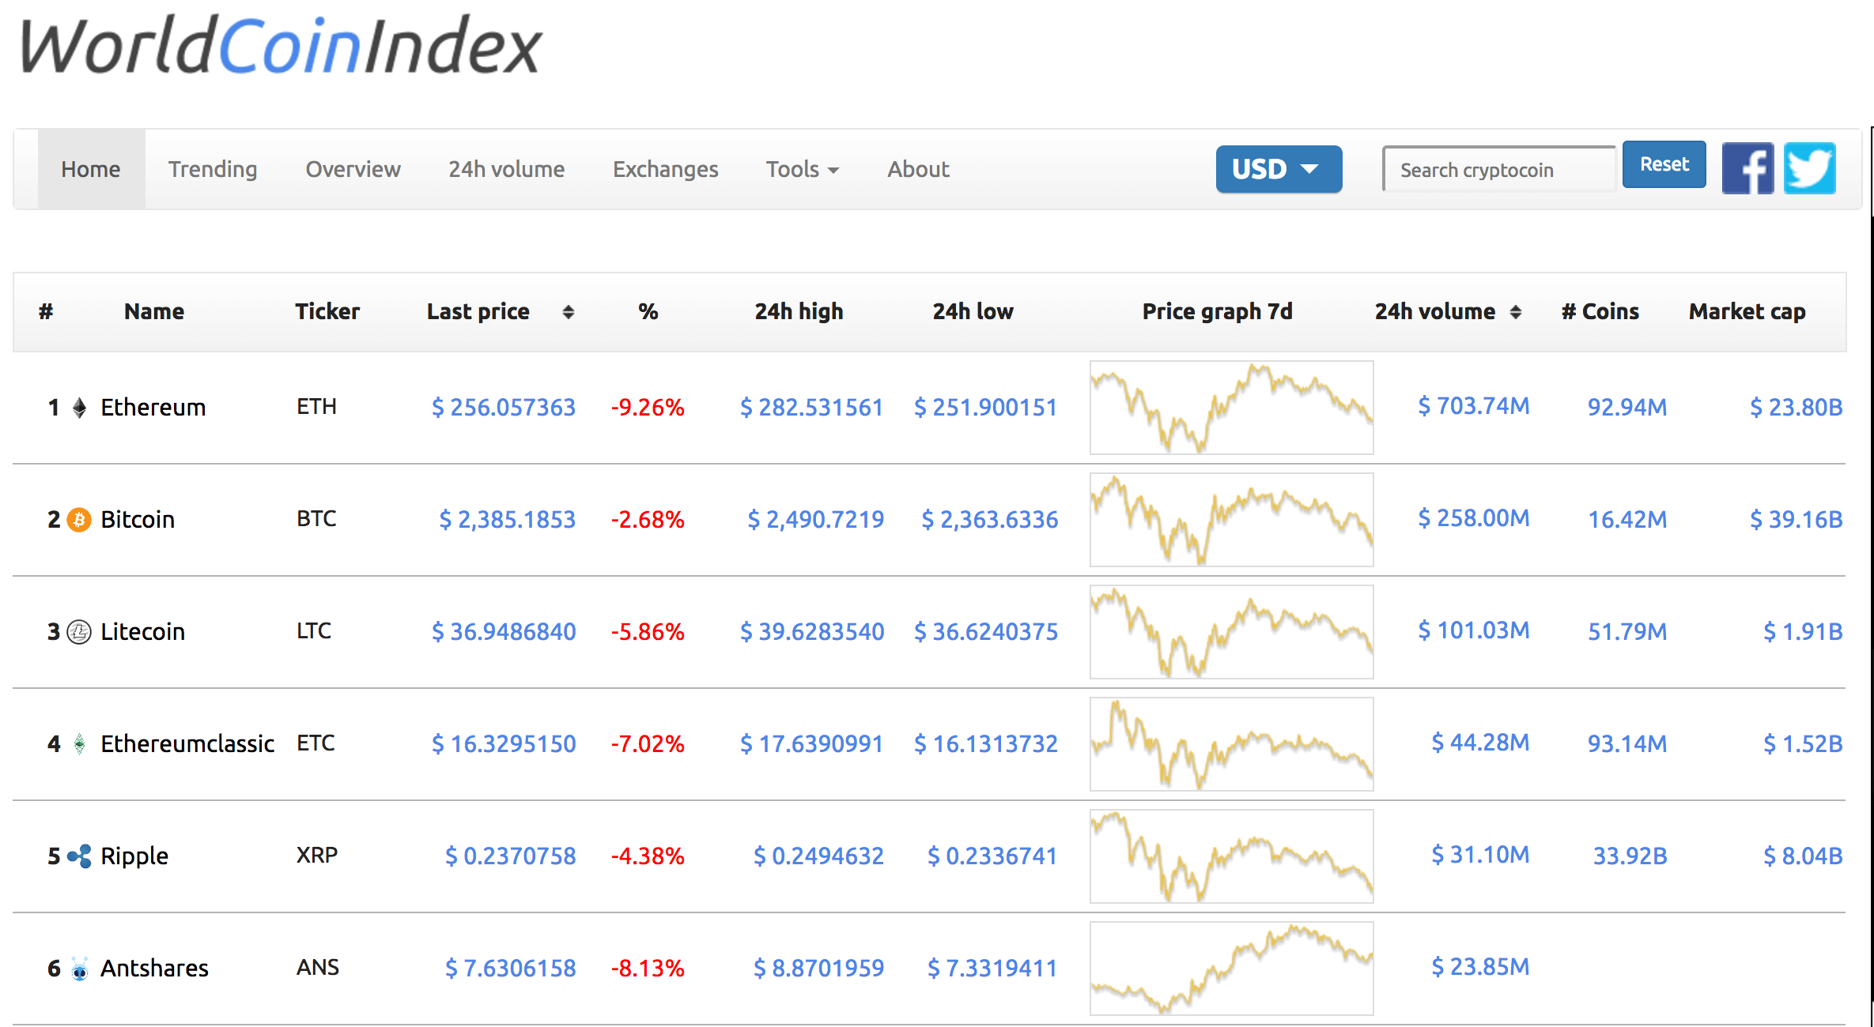
Task: Click the 24h high column header
Action: tap(799, 312)
